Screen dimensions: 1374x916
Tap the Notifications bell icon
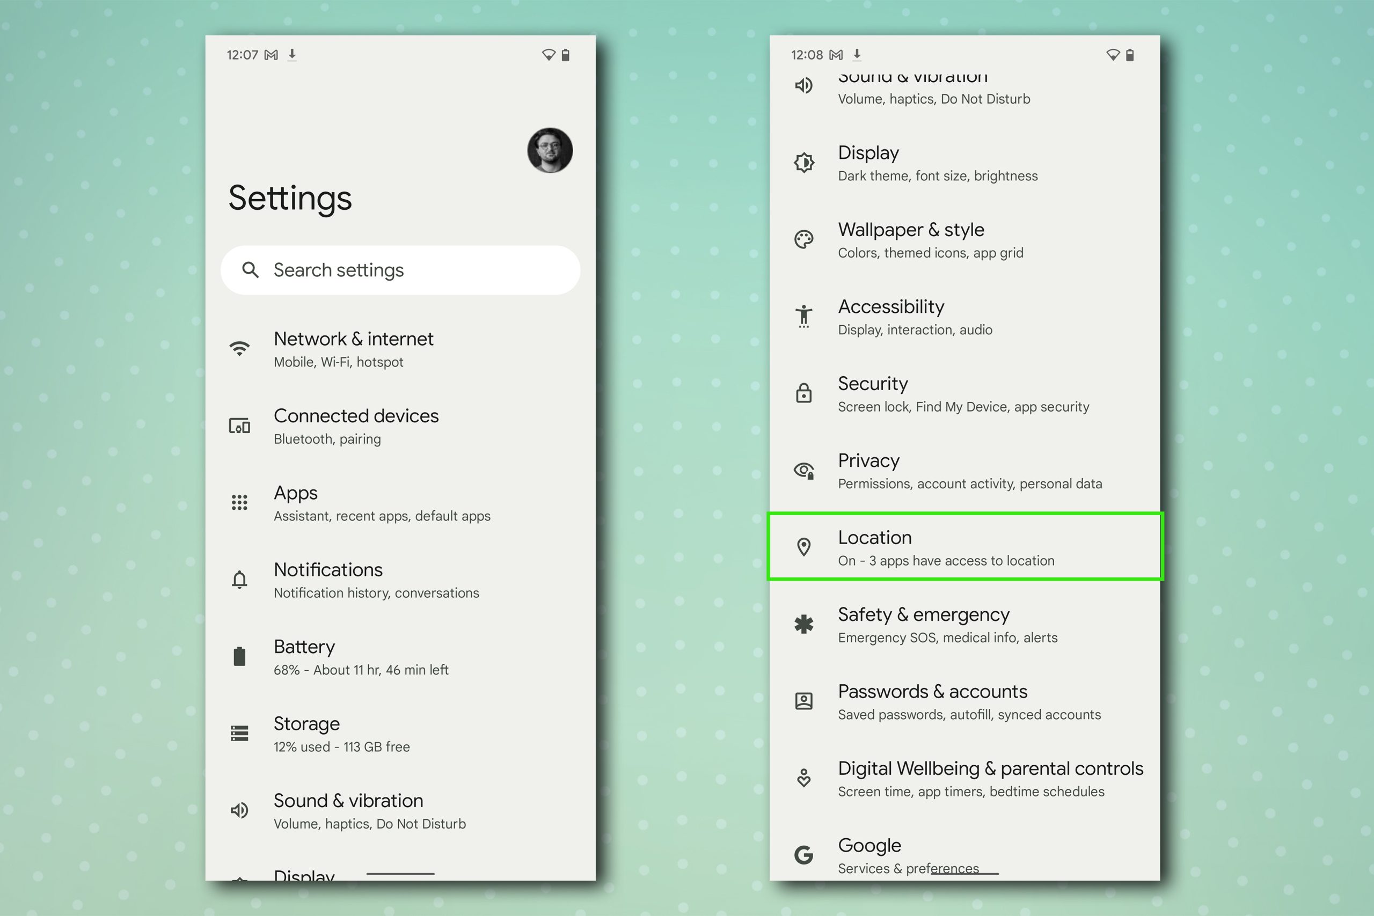pyautogui.click(x=239, y=580)
